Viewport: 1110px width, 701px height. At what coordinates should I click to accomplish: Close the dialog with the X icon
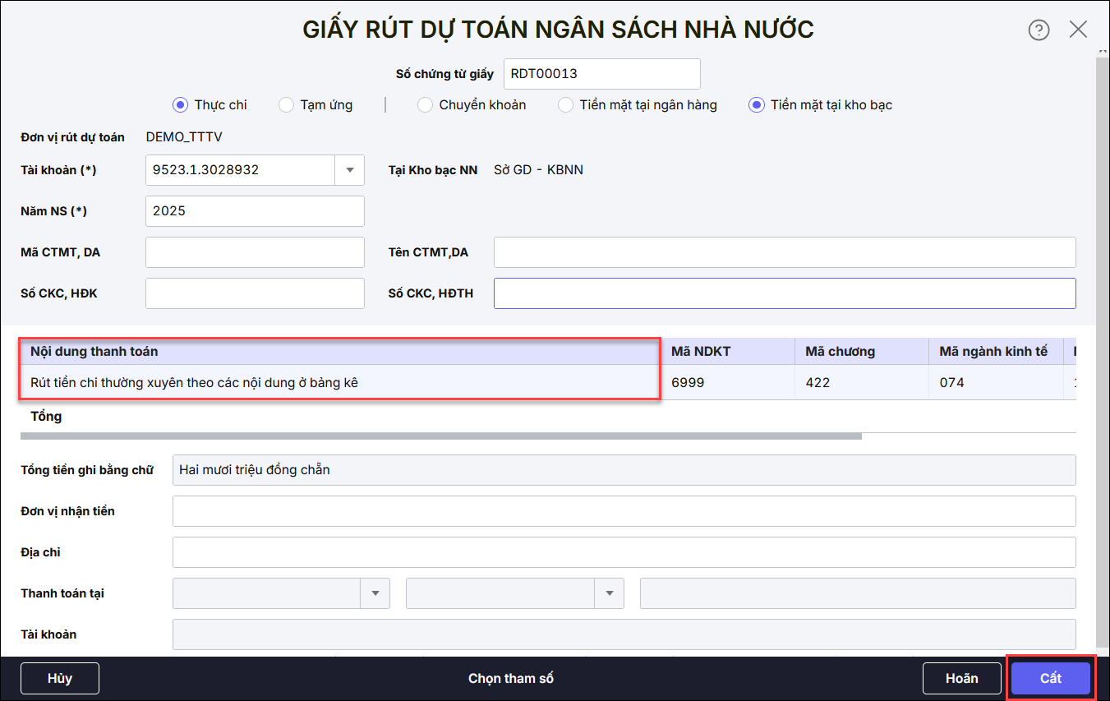coord(1078,30)
